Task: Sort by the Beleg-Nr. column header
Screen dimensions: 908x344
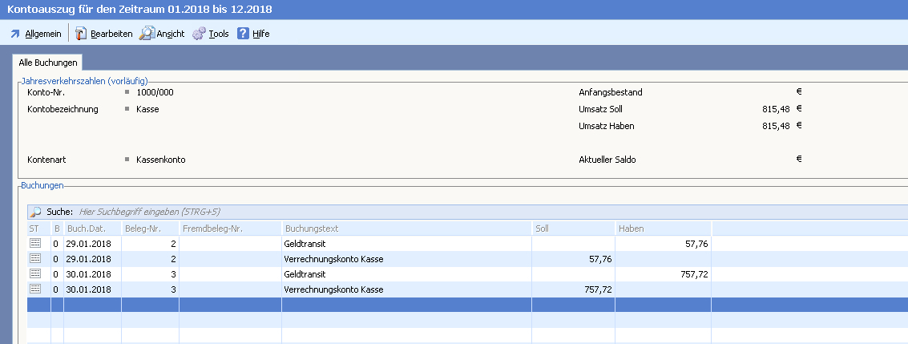Action: tap(149, 229)
